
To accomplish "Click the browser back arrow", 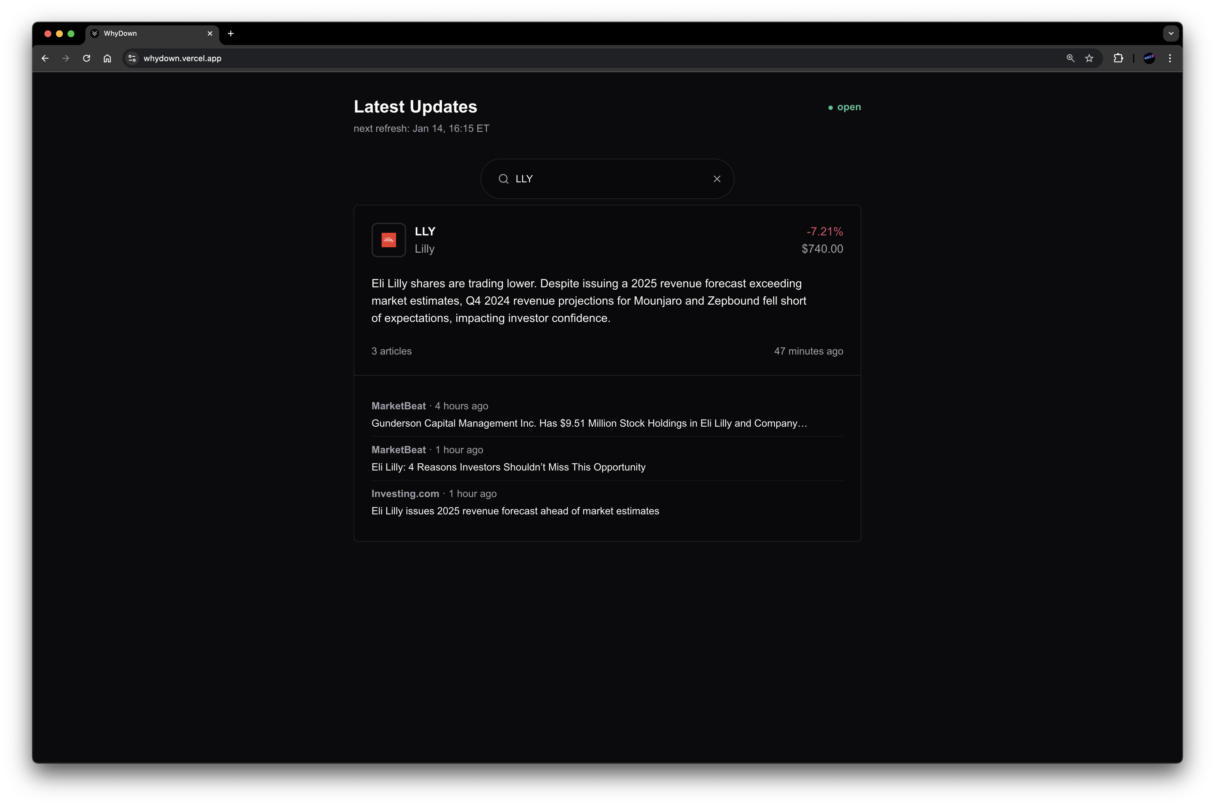I will (x=45, y=59).
